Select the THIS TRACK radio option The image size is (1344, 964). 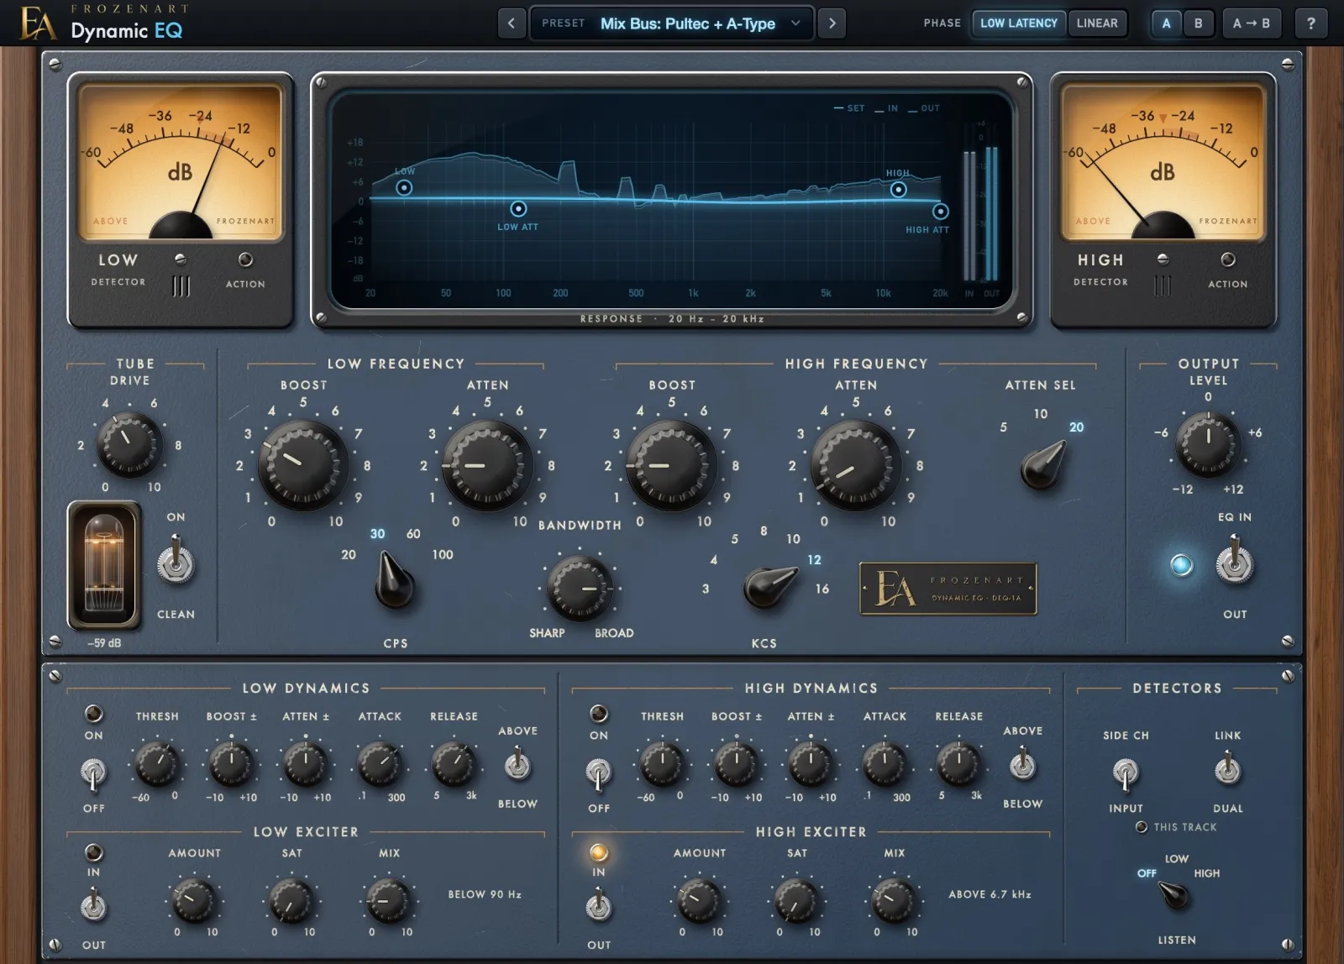[1176, 827]
